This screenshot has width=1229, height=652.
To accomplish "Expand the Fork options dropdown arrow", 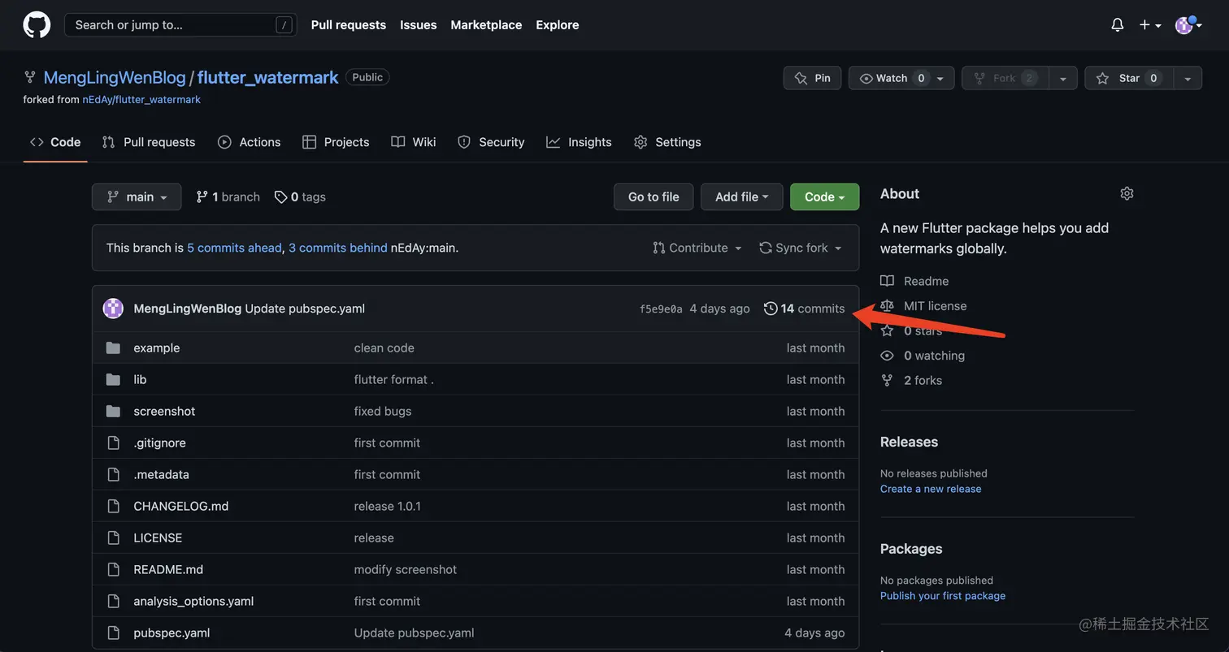I will 1062,78.
